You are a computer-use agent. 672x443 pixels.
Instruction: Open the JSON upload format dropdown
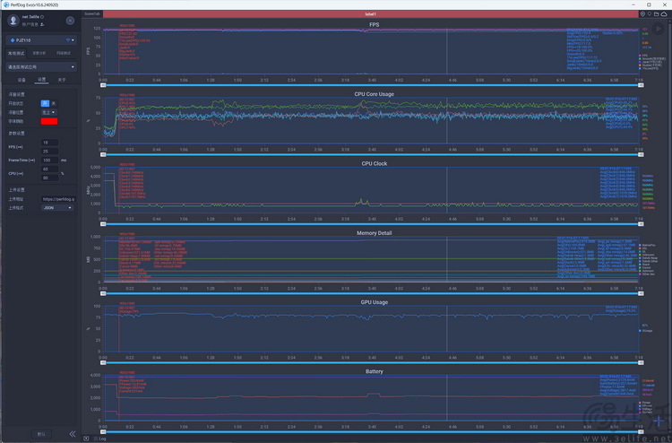(58, 208)
